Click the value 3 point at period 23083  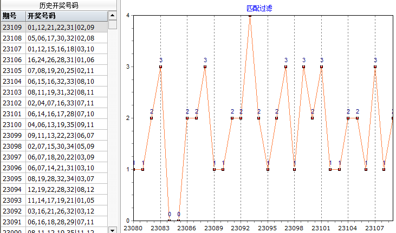click(x=160, y=66)
